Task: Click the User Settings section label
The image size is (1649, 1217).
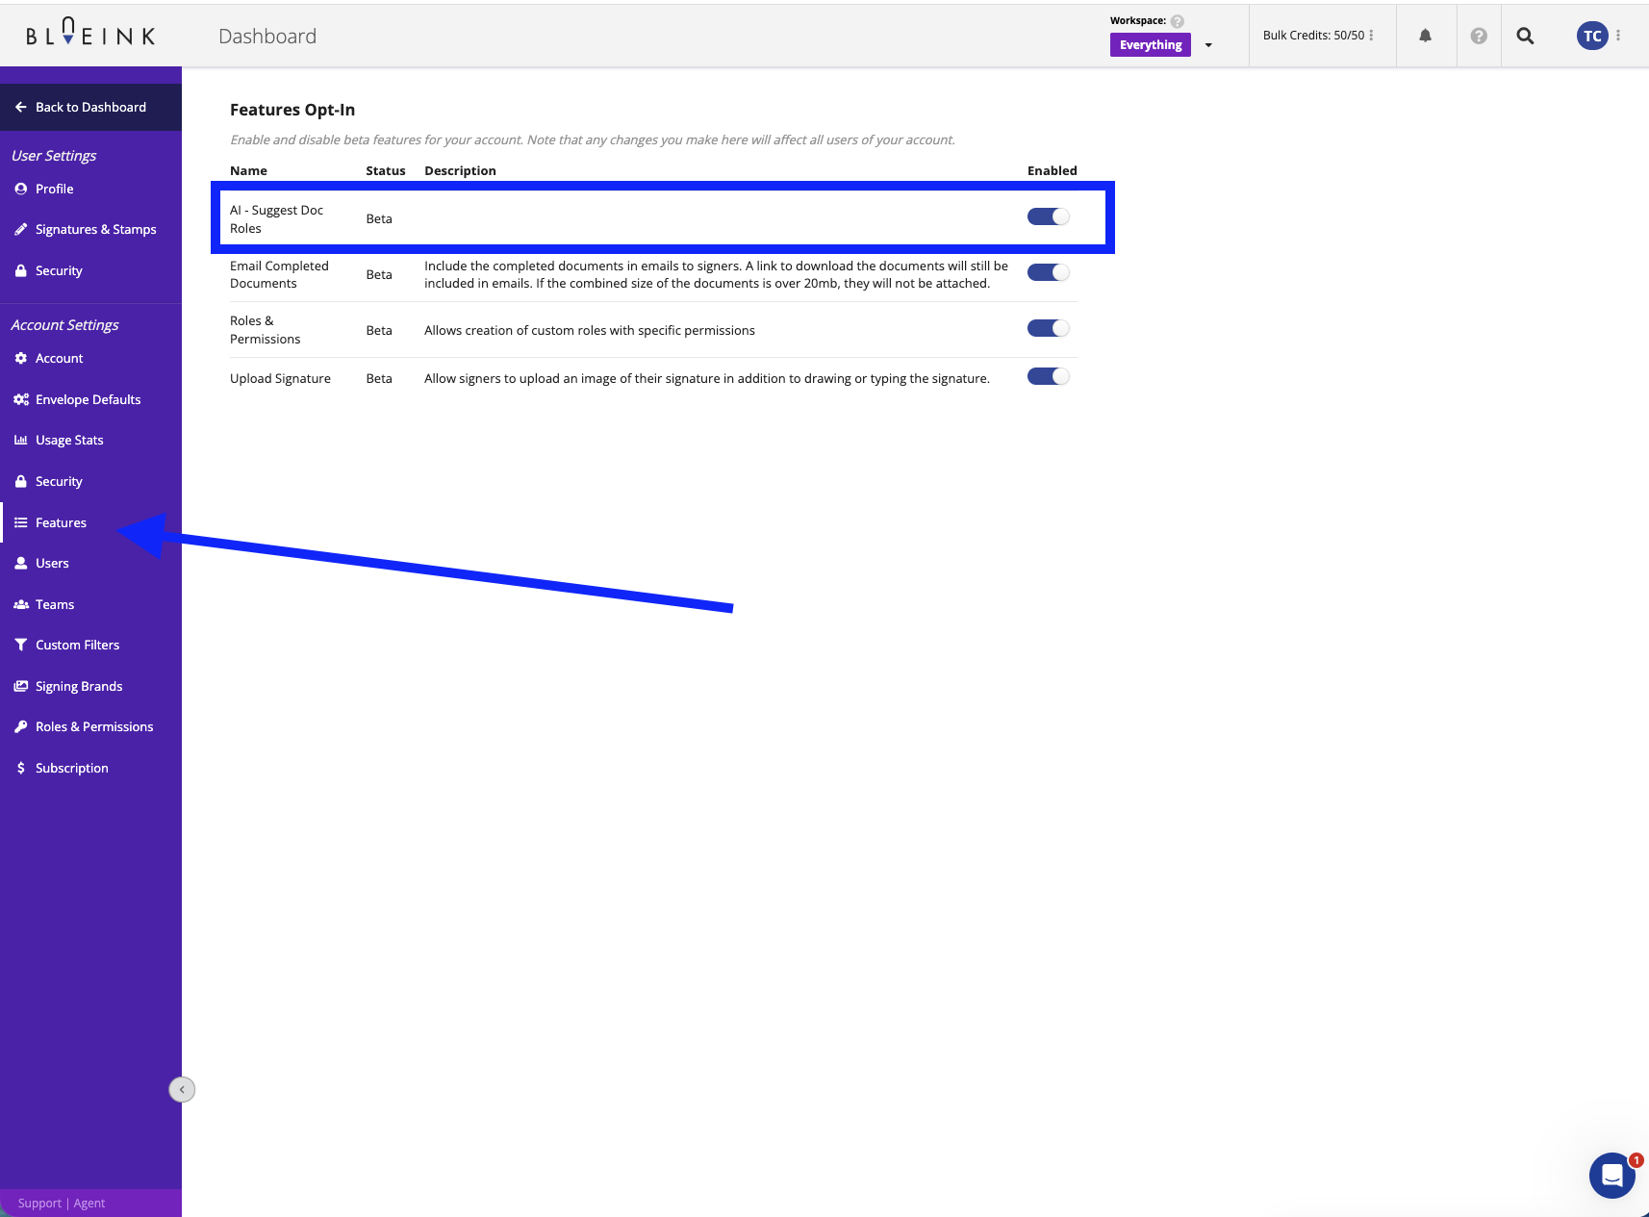Action: pos(54,155)
